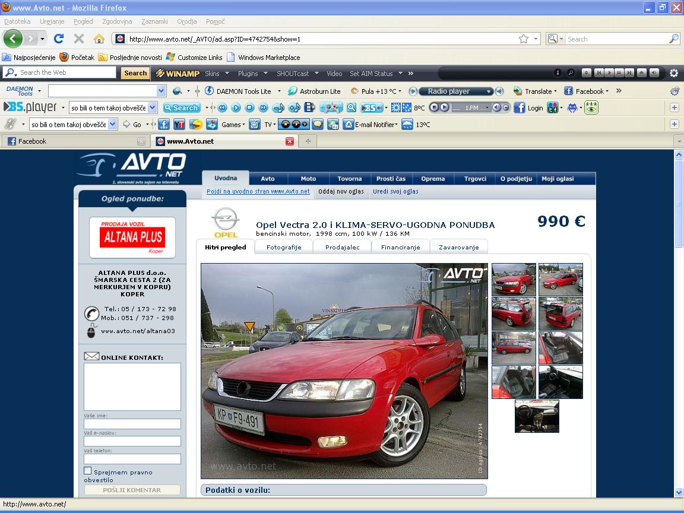Click the BS.player toolbar rewind button
The image size is (684, 513).
(223, 107)
